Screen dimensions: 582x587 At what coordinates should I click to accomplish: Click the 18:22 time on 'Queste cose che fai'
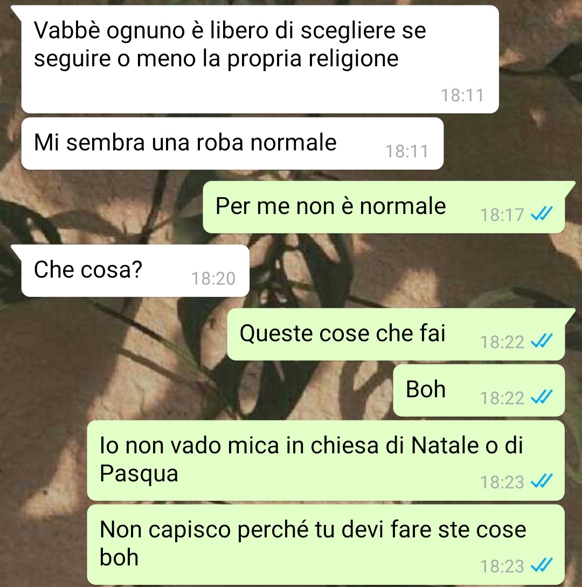pos(502,342)
